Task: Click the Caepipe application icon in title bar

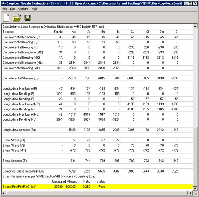Action: (3, 3)
